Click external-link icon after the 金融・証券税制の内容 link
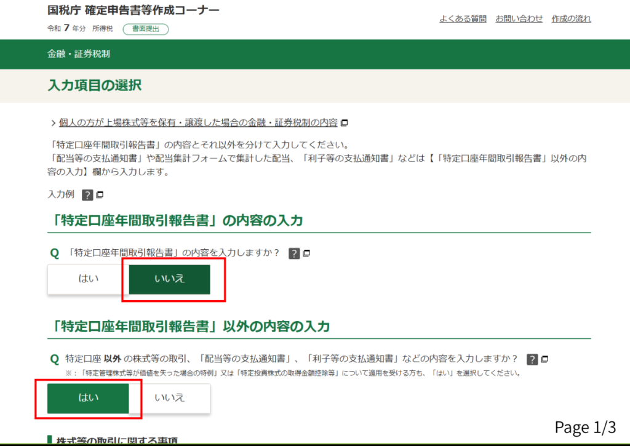Viewport: 630px width, 446px height. click(x=344, y=122)
